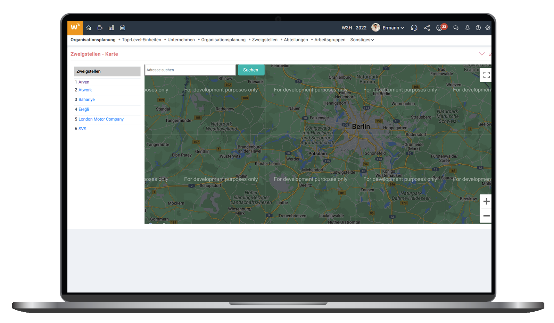
Task: Open Unternehmen menu item
Action: [x=181, y=40]
